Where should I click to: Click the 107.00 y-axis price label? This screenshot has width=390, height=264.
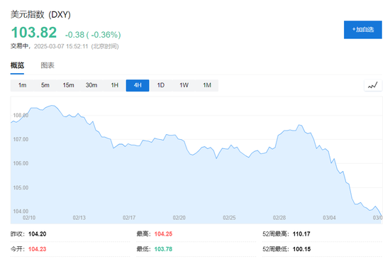coord(21,139)
